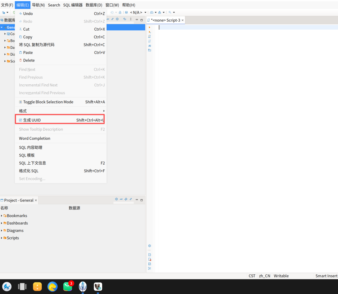Execute the SQL script icon
Image resolution: width=338 pixels, height=294 pixels.
149,36
